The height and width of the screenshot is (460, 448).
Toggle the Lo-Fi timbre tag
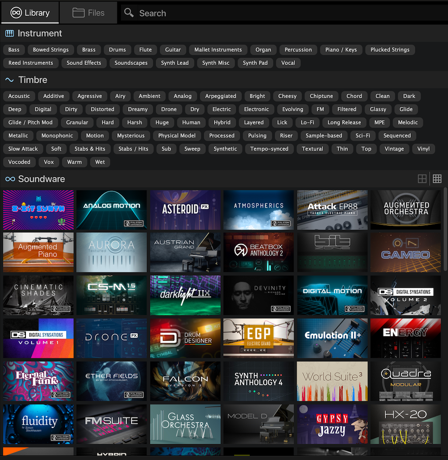click(x=308, y=122)
